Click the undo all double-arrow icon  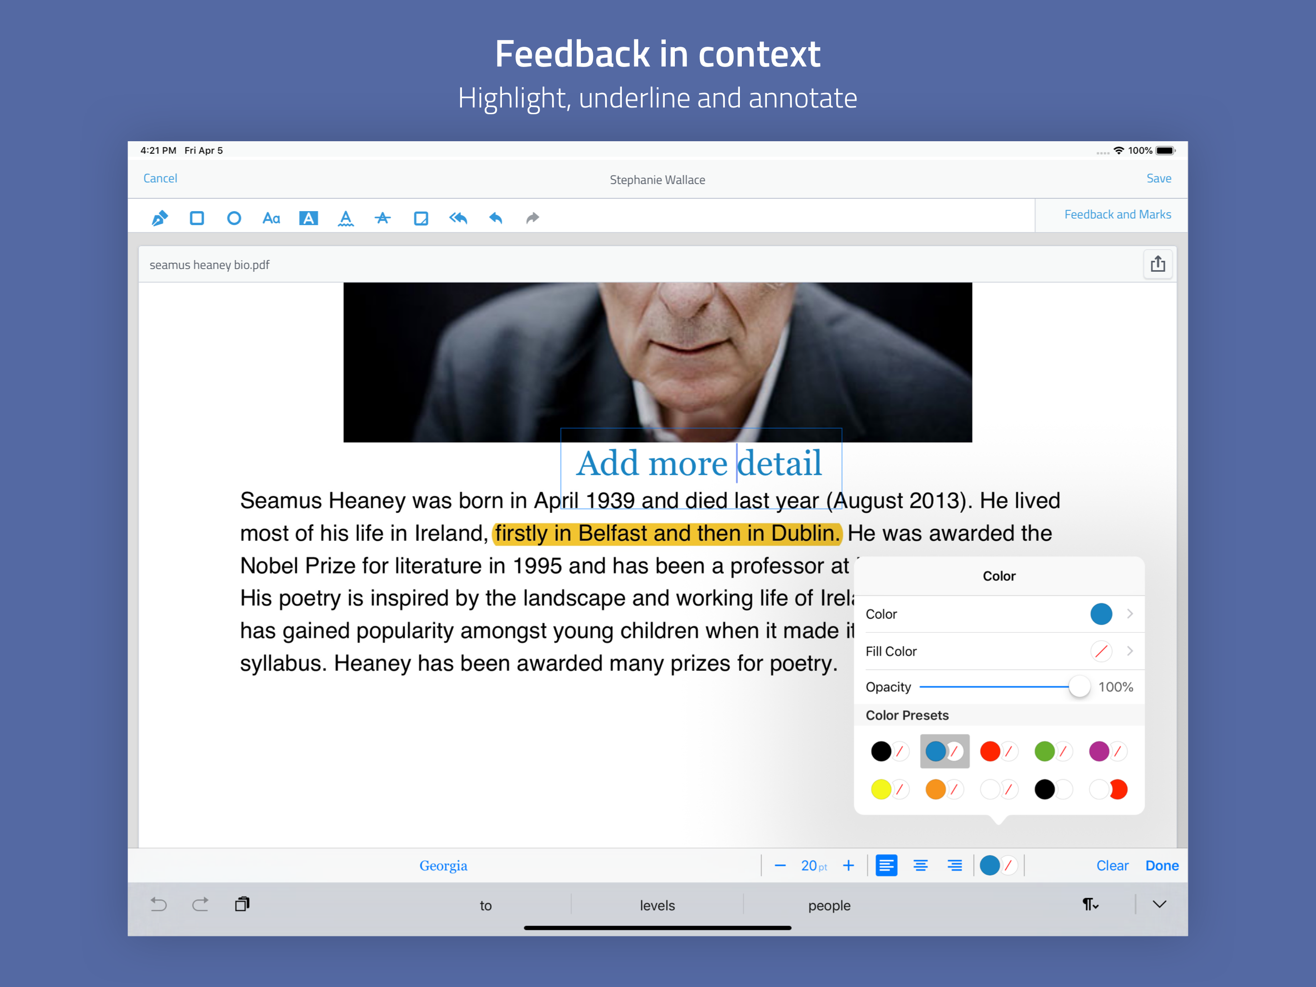458,218
